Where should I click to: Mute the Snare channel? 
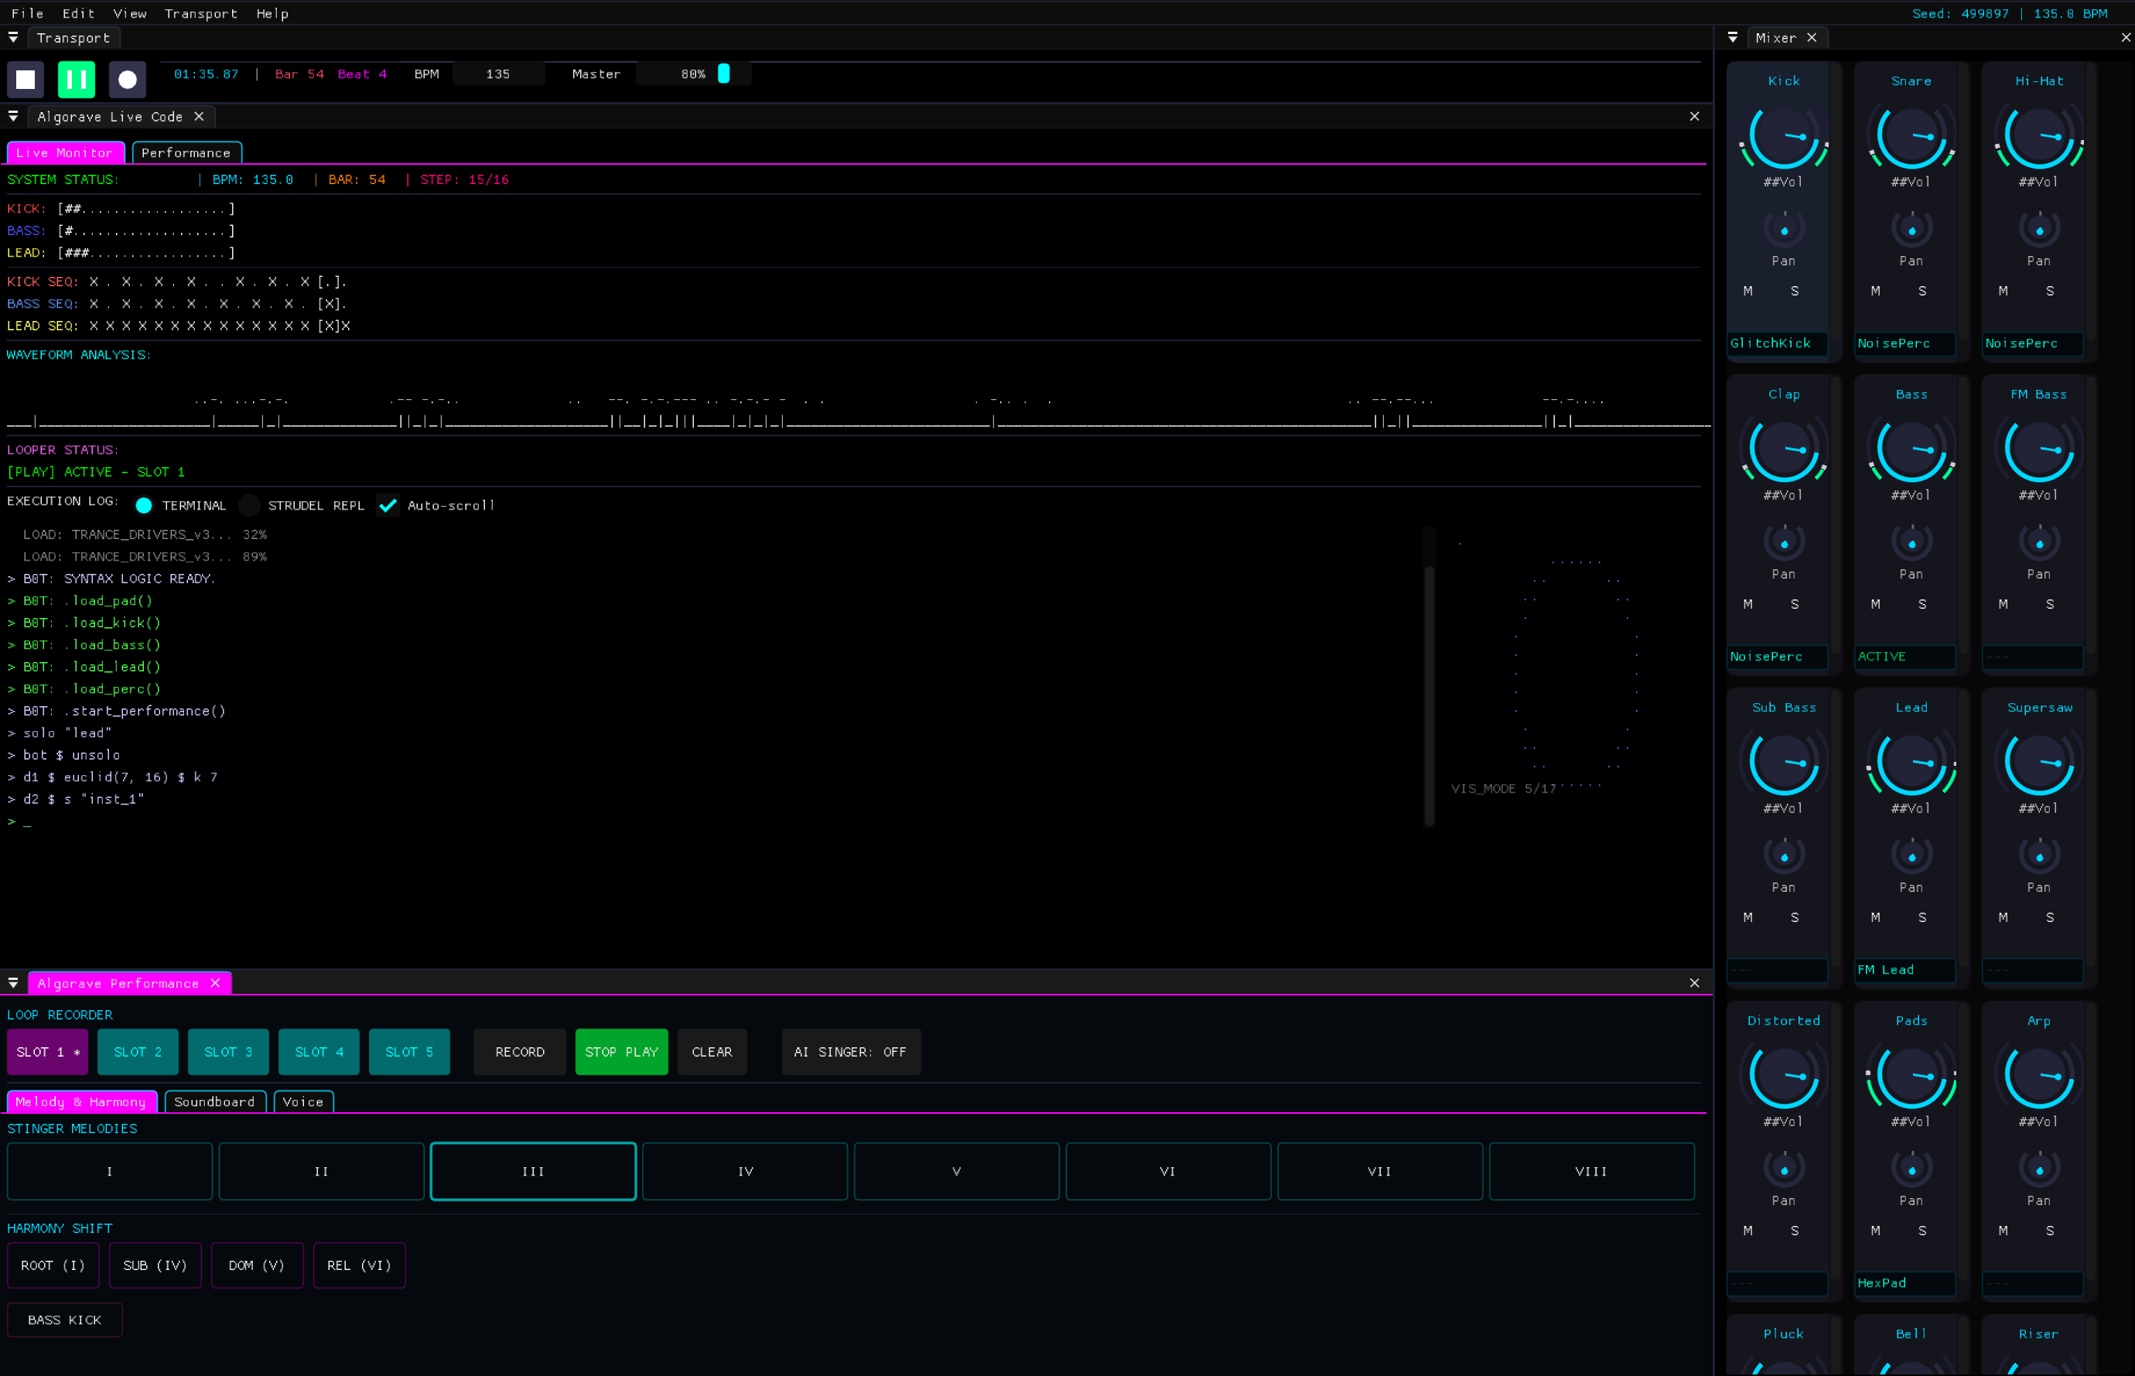click(x=1876, y=292)
